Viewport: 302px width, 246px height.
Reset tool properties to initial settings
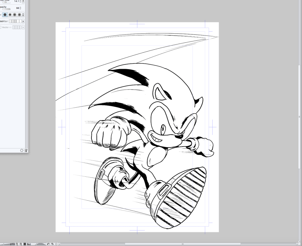(x=22, y=150)
